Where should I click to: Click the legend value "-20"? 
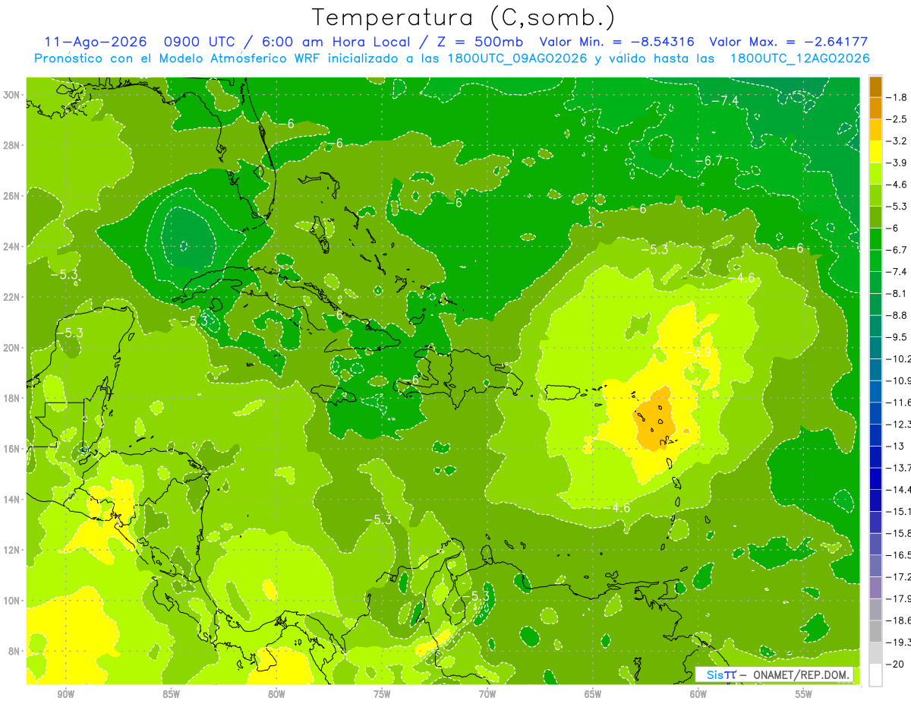(896, 664)
